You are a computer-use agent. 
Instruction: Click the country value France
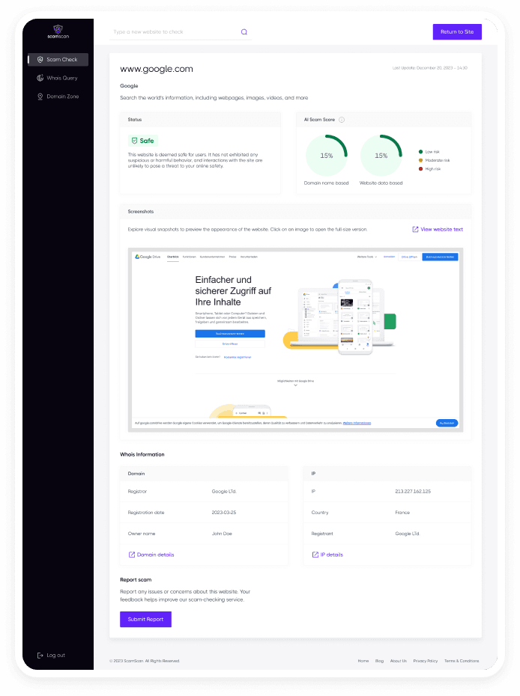click(x=402, y=513)
